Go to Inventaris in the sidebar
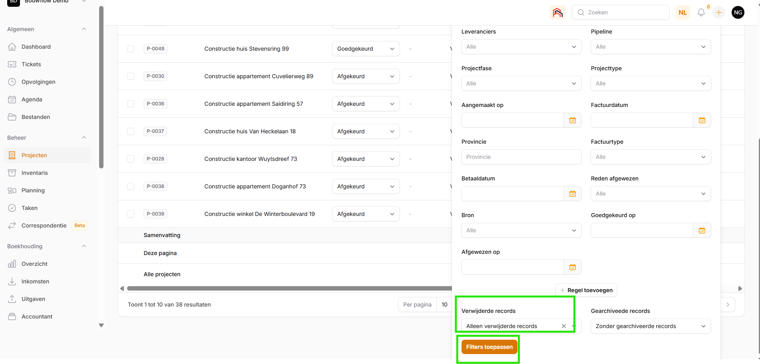Image resolution: width=760 pixels, height=364 pixels. pos(34,173)
